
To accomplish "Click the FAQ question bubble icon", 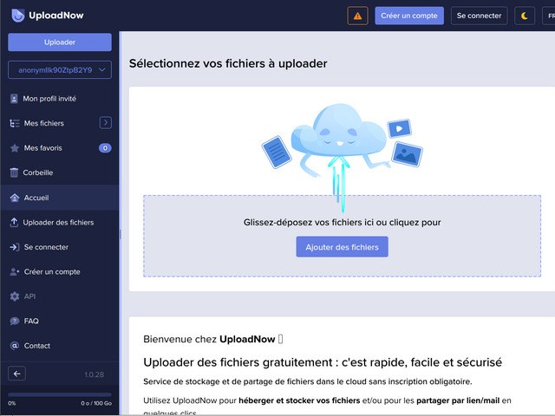I will point(15,322).
